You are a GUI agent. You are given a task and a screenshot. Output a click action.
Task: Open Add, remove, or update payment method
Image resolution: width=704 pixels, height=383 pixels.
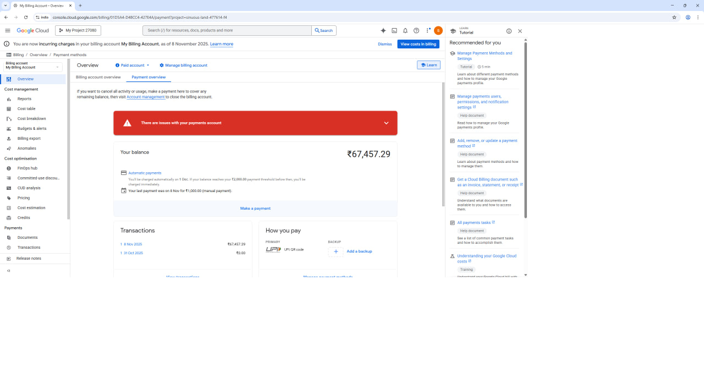(487, 143)
